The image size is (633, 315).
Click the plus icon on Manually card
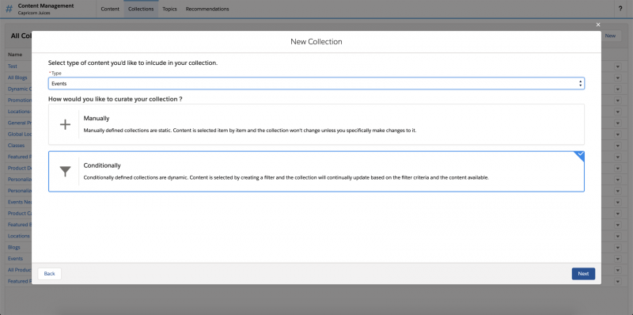65,124
